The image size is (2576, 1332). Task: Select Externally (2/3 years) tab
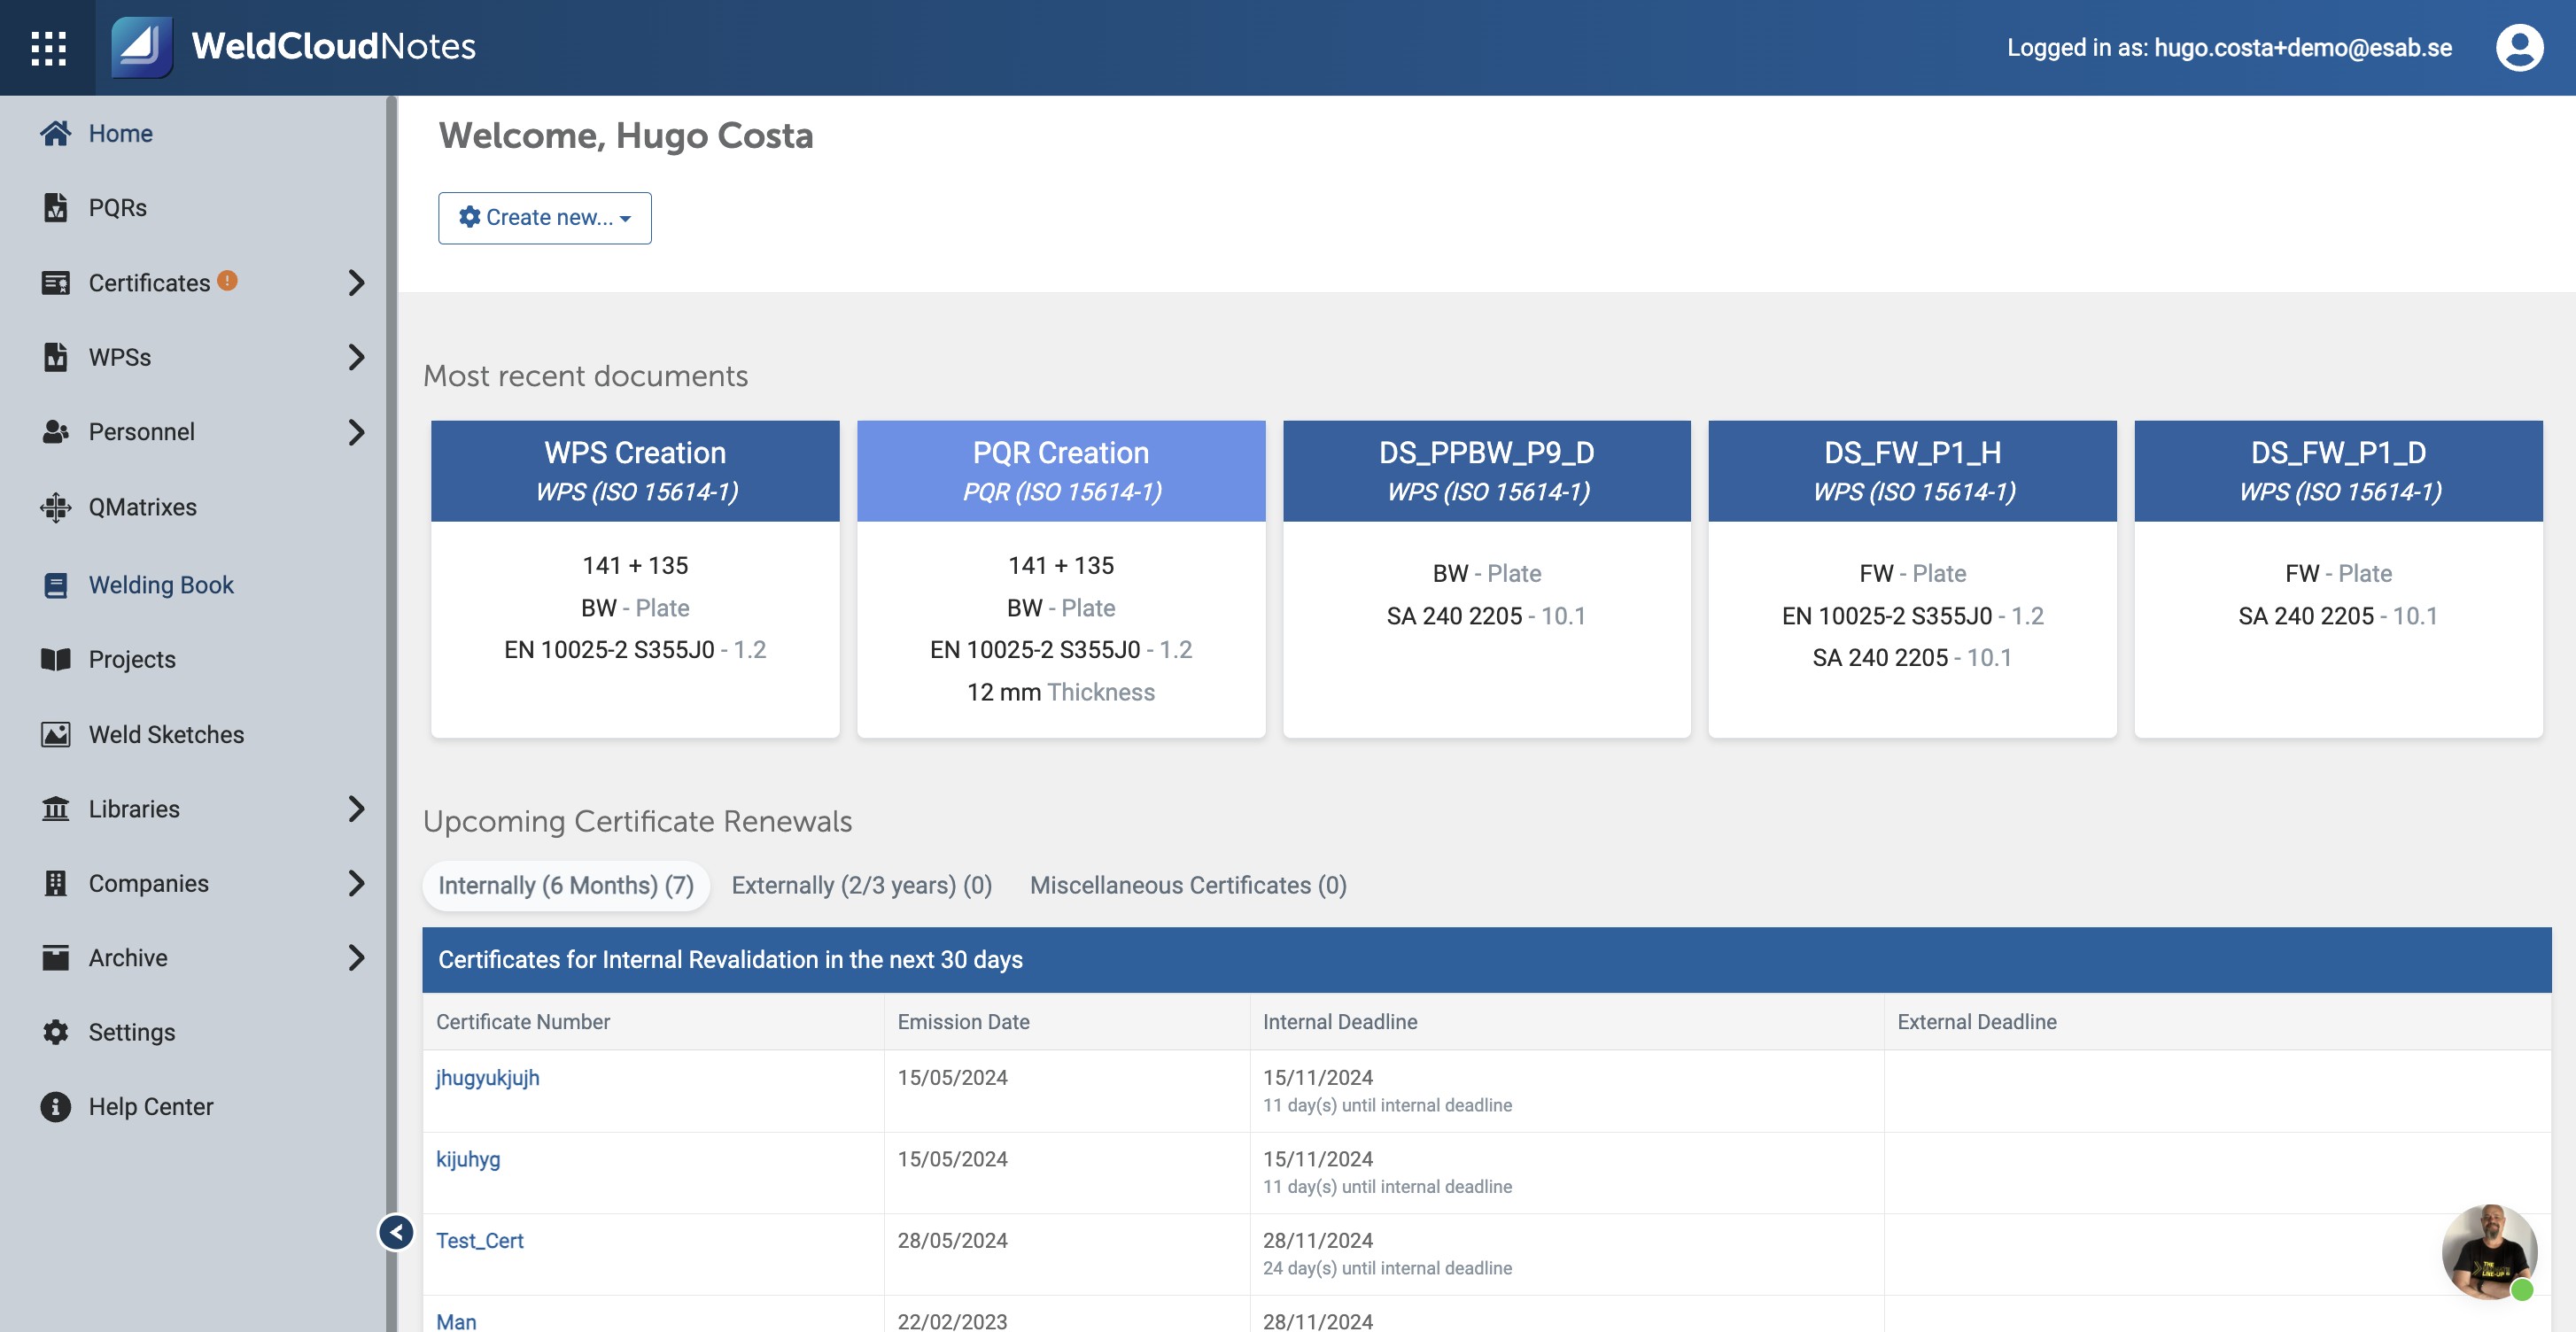(861, 885)
